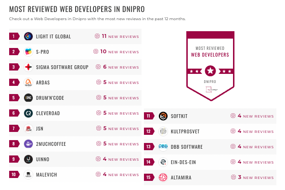Select the Softkit company name
Image resolution: width=285 pixels, height=190 pixels.
coord(179,116)
